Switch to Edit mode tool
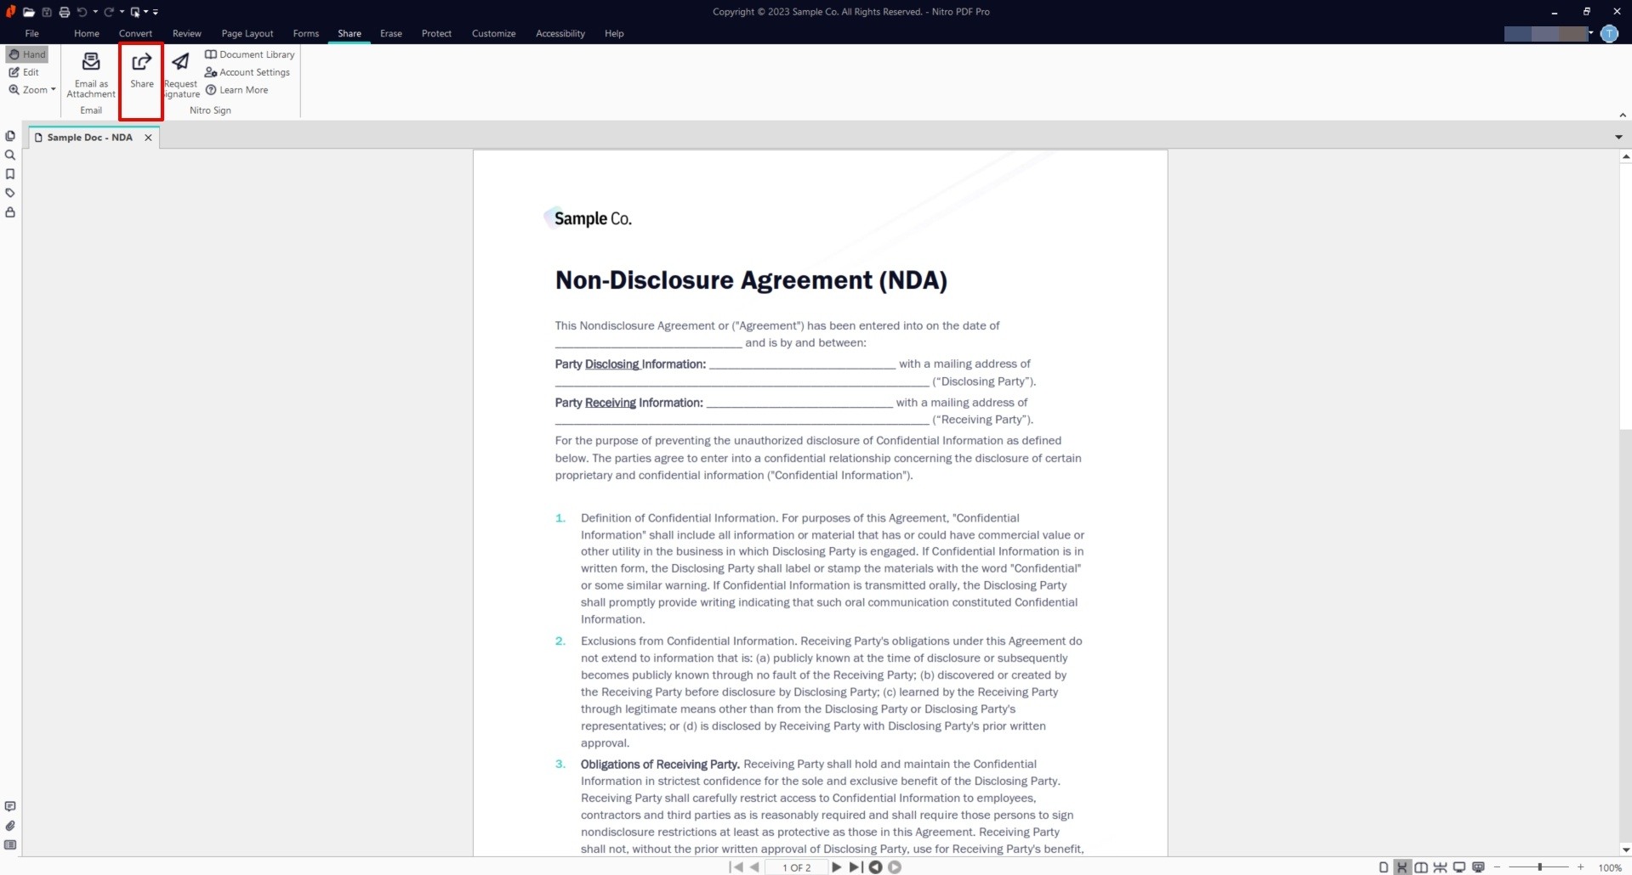1632x875 pixels. [24, 72]
